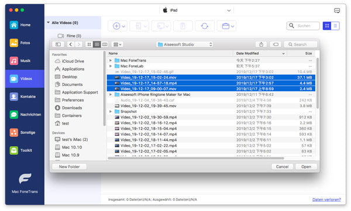This screenshot has width=351, height=211.
Task: Select Videos in the sidebar
Action: 25,78
